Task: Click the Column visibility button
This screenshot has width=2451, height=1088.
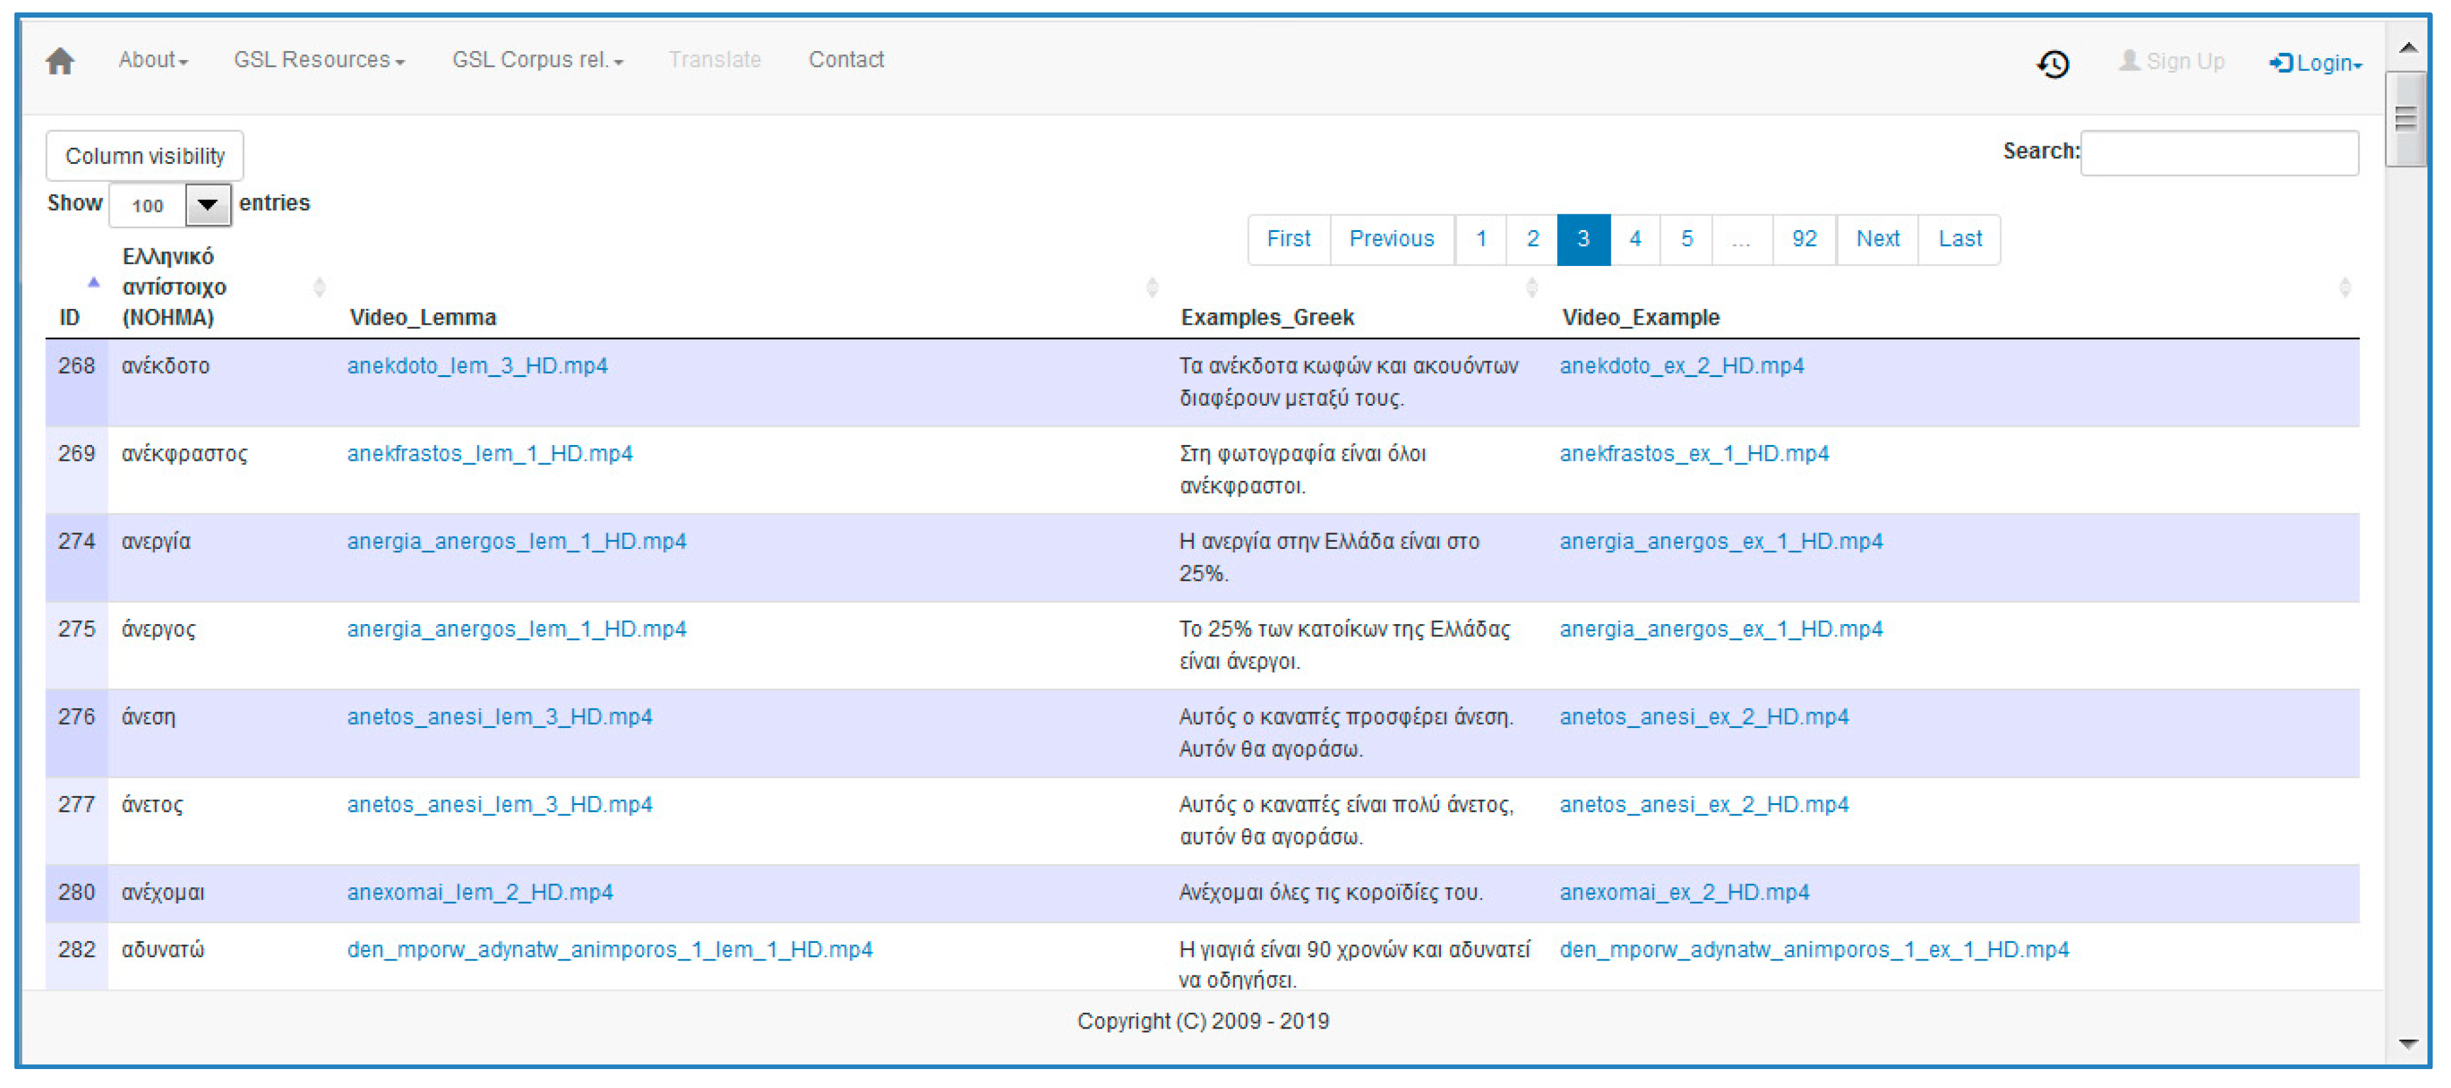Action: (x=144, y=156)
